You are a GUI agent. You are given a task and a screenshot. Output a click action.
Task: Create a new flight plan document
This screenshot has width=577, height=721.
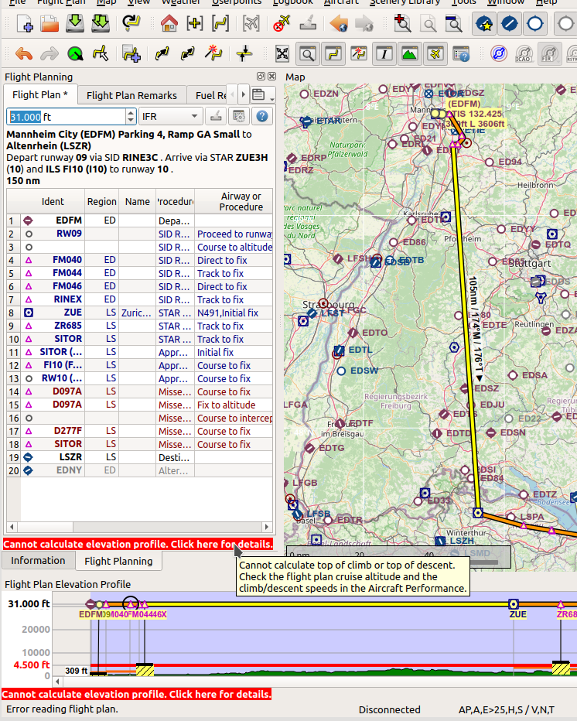point(25,23)
